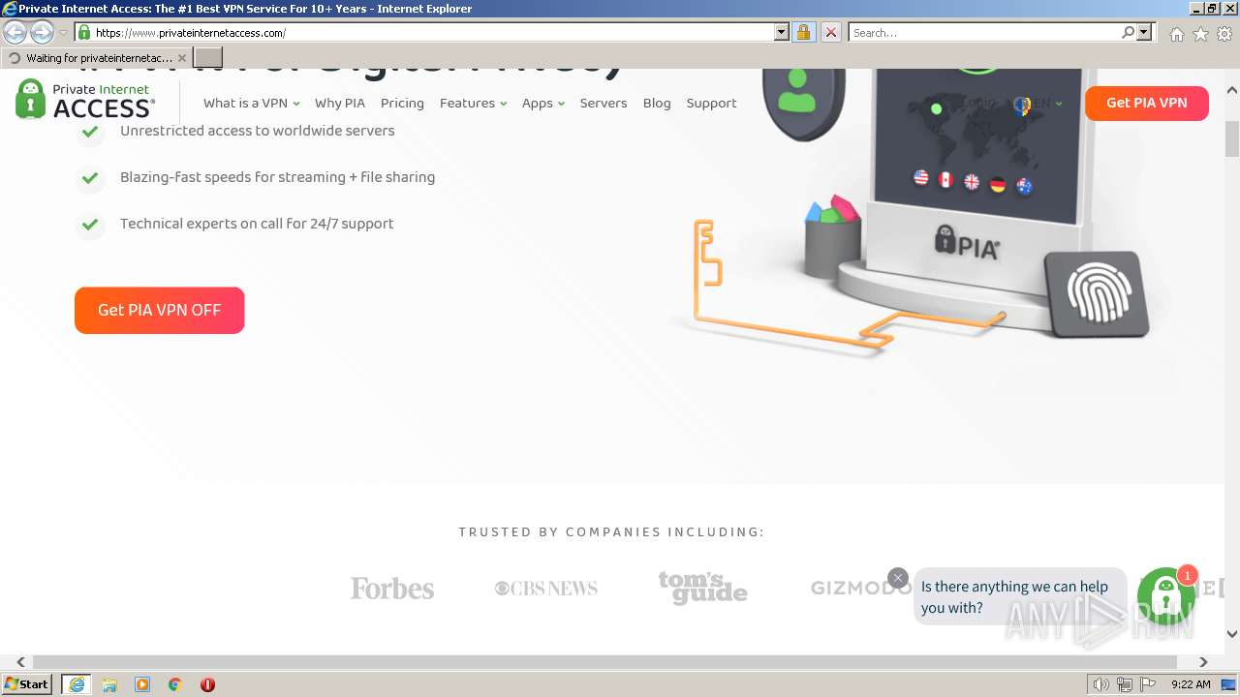
Task: Click the taskbar clock showing 9:22 AM
Action: [1191, 684]
